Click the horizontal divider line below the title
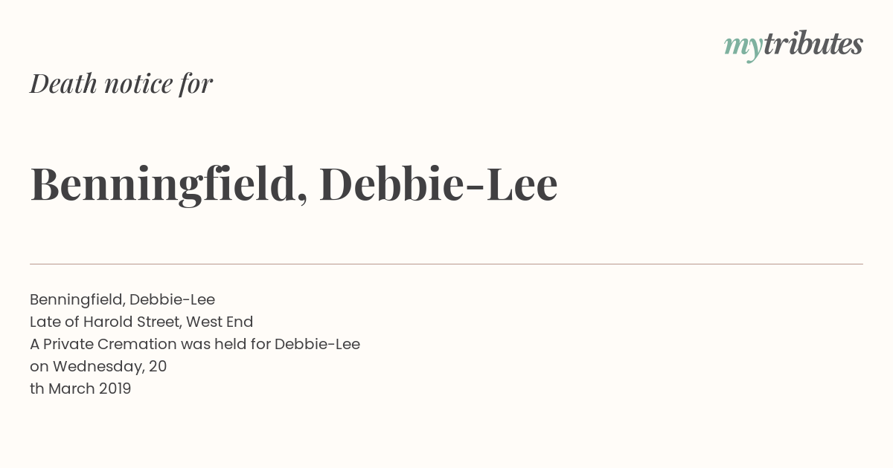The width and height of the screenshot is (893, 468). point(446,264)
